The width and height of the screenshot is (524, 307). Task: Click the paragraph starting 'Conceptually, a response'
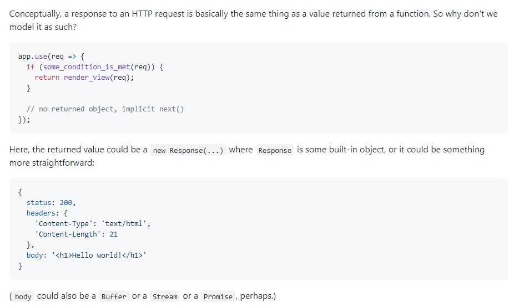click(x=253, y=21)
